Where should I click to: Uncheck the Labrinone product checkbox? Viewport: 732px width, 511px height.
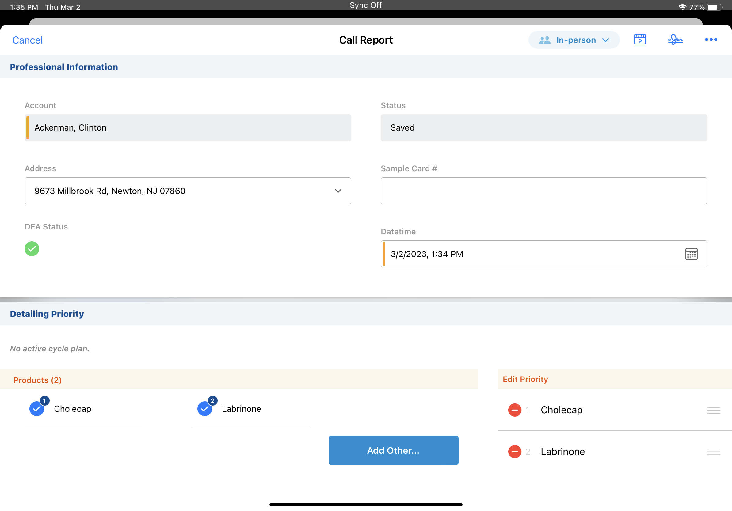coord(205,408)
